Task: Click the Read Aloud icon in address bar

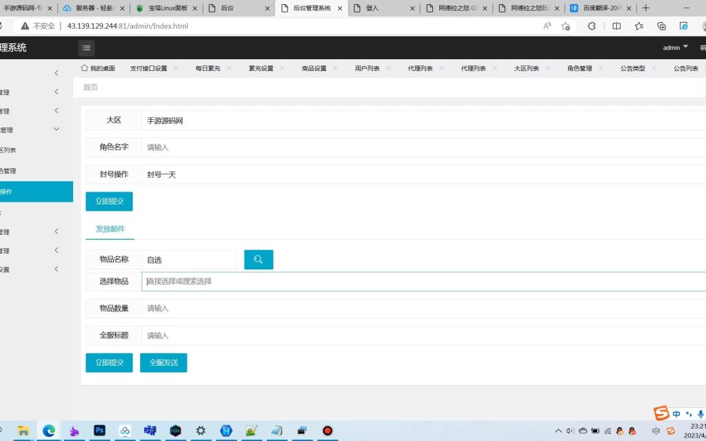Action: pos(547,26)
